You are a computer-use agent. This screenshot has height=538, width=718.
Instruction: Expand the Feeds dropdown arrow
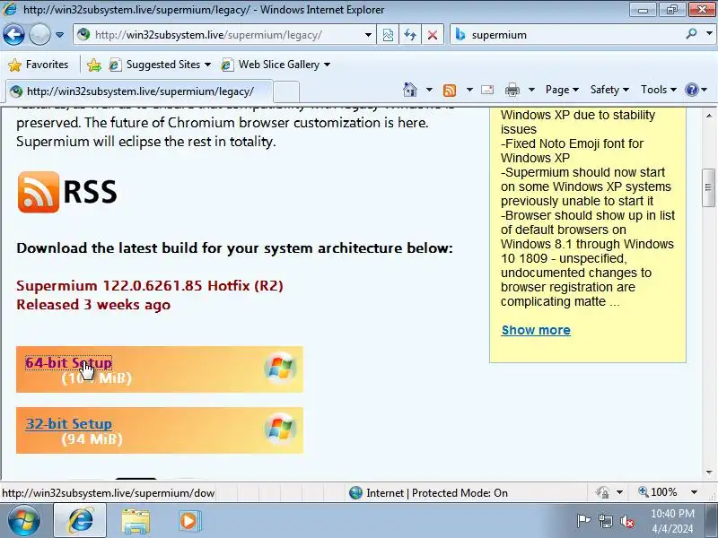tap(469, 90)
